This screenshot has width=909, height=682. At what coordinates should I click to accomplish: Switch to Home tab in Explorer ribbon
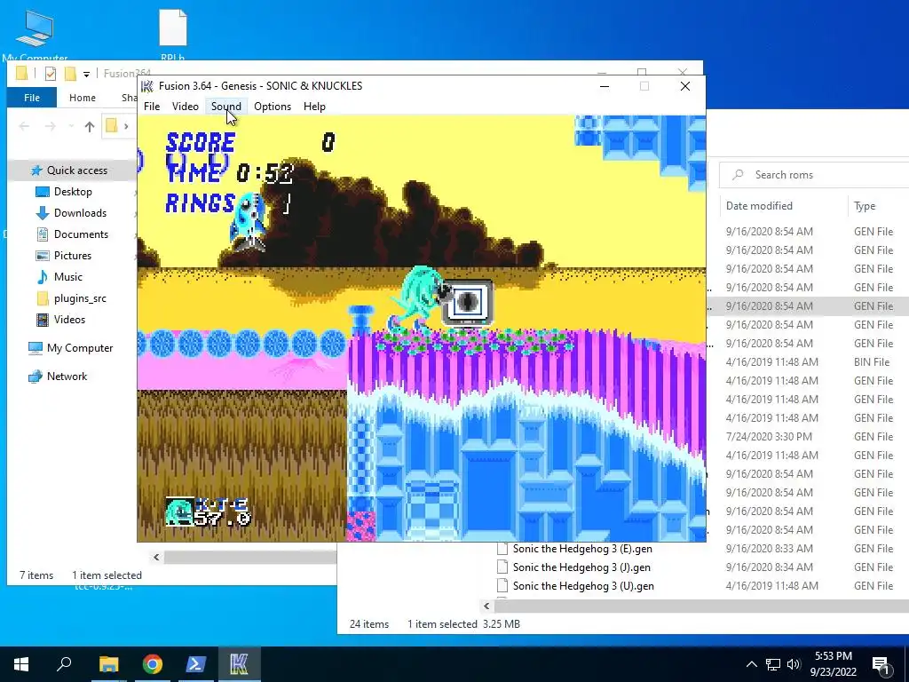83,98
